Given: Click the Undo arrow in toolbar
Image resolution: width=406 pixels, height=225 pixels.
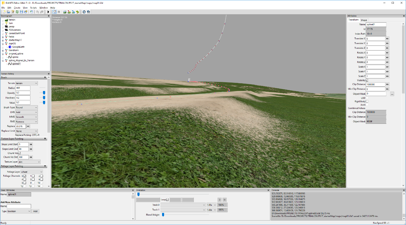Looking at the screenshot, I should (x=37, y=12).
